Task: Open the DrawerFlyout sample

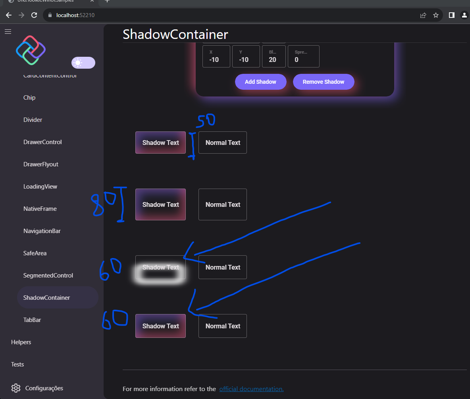Action: coord(41,164)
